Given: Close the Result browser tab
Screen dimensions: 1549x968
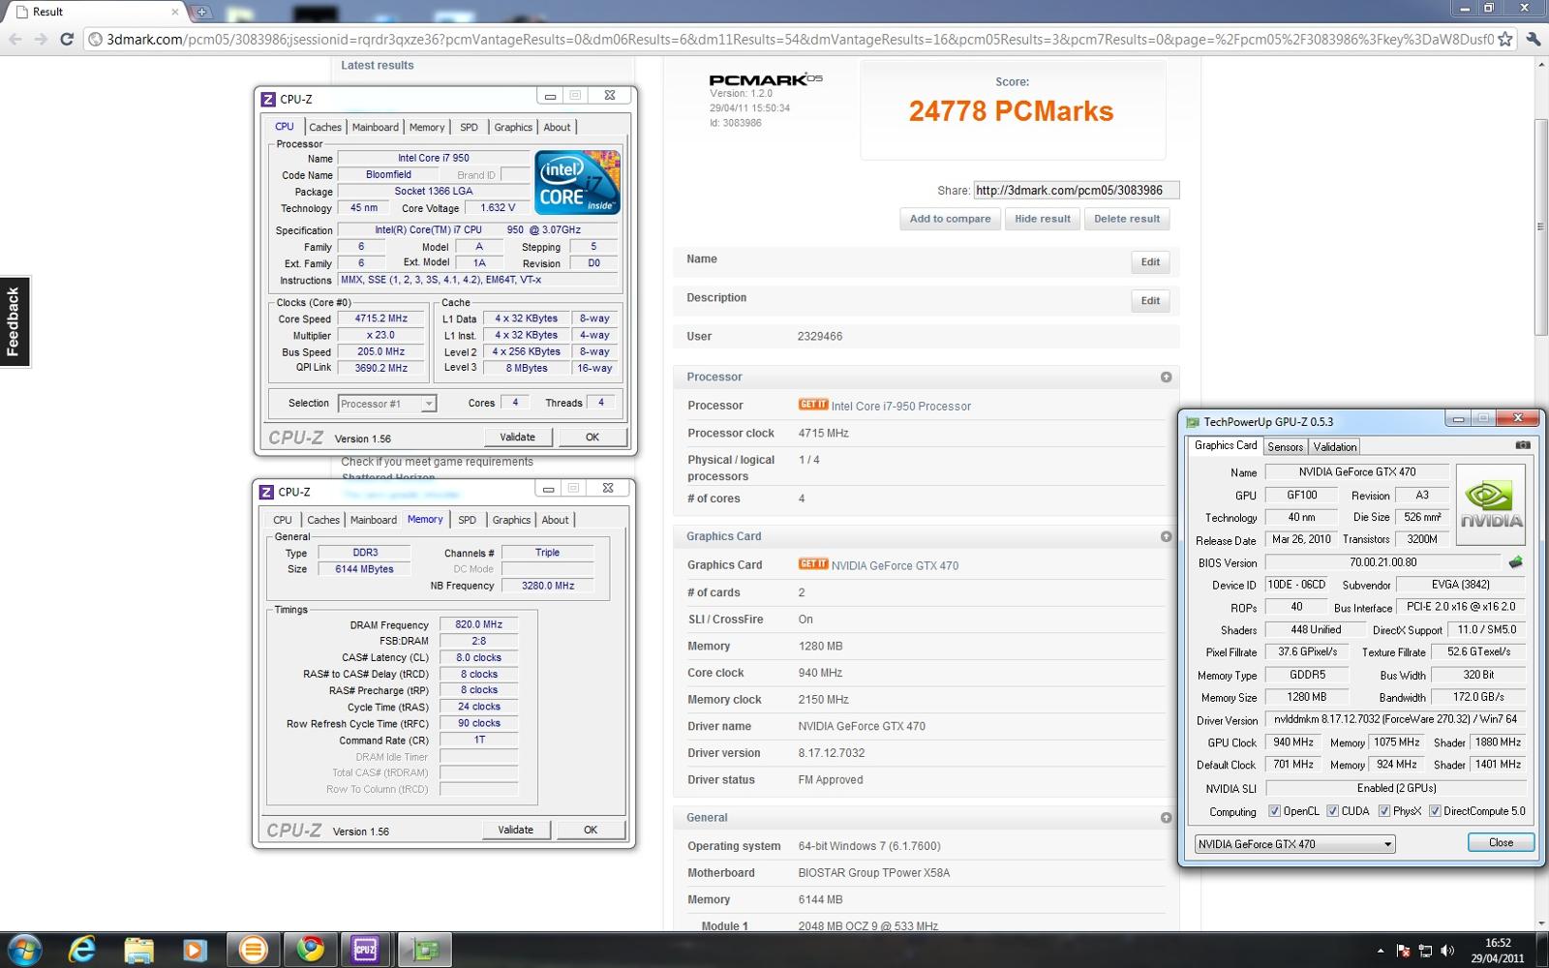Looking at the screenshot, I should pos(175,12).
